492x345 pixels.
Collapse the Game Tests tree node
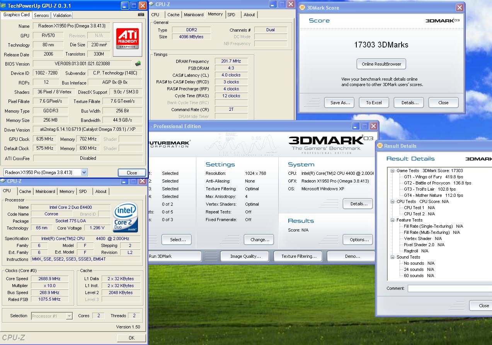coord(392,171)
